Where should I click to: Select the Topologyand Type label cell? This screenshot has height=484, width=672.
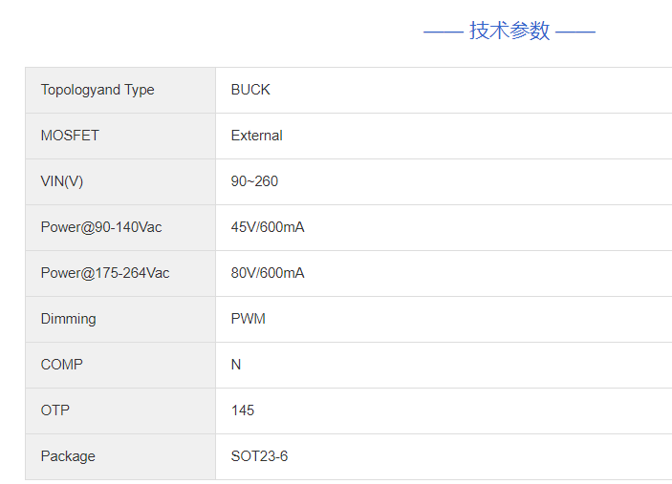98,90
